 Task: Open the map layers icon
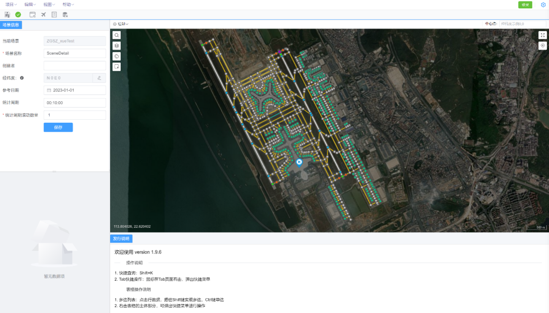coord(117,46)
